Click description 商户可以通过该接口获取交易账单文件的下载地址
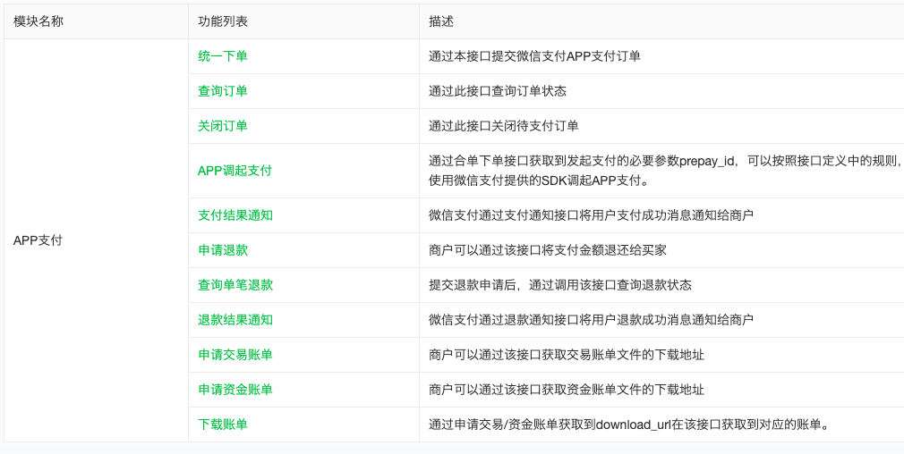Image resolution: width=904 pixels, height=454 pixels. pyautogui.click(x=567, y=355)
